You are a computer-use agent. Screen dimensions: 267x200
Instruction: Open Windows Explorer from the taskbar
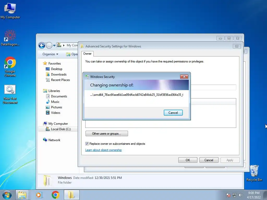click(22, 195)
